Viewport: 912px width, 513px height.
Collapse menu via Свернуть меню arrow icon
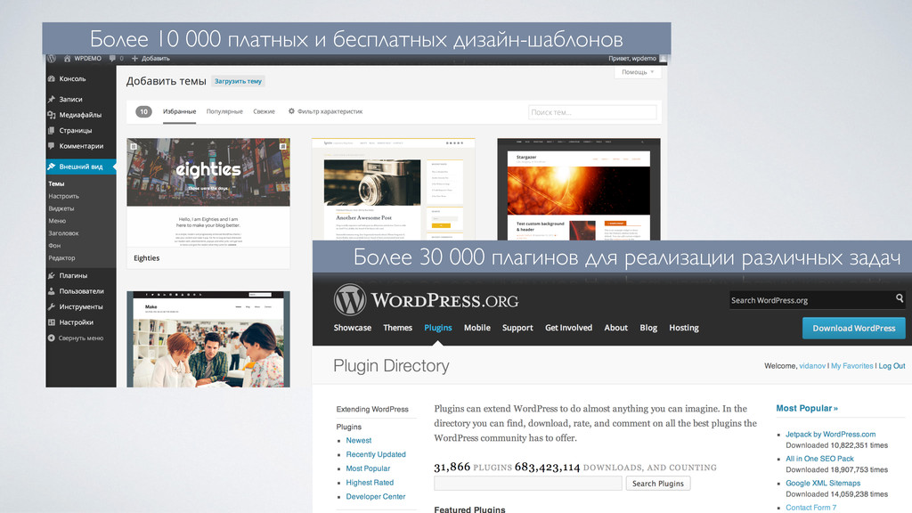click(x=51, y=338)
